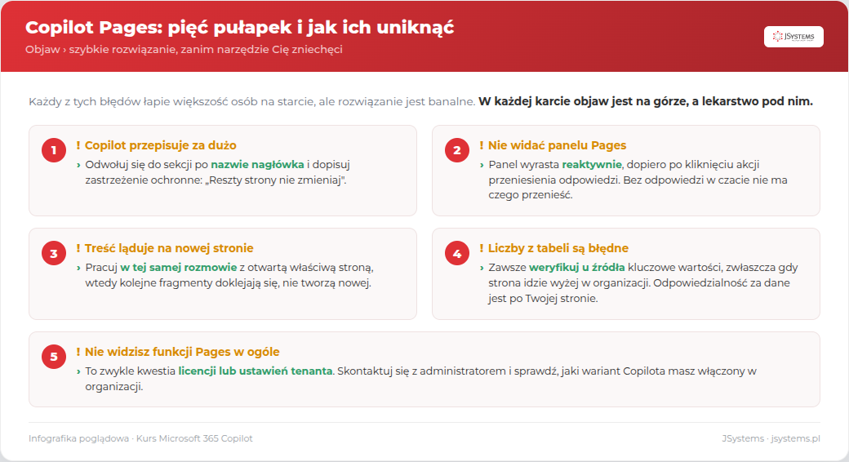Click text 'wtedy kolejne fragmenty doklejają się'
The image size is (849, 462).
point(181,282)
